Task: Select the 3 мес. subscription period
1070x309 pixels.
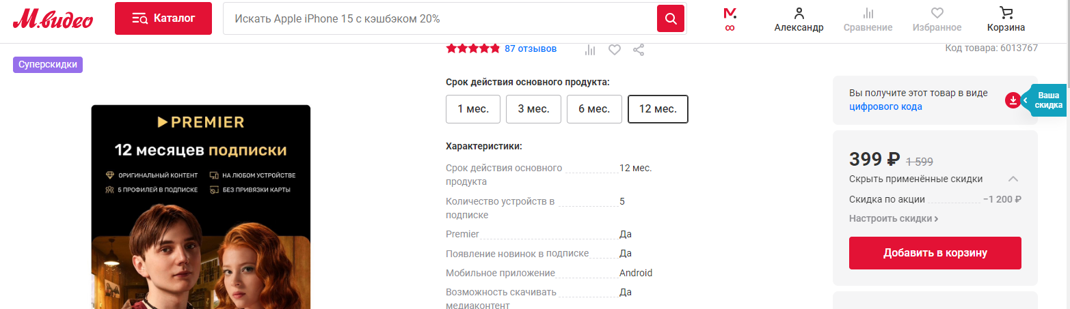Action: point(533,109)
